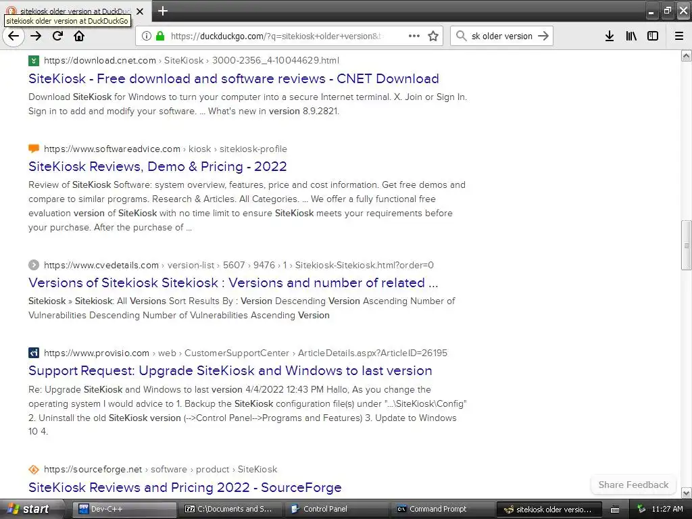
Task: Open the library bookmarks and history
Action: coord(631,36)
